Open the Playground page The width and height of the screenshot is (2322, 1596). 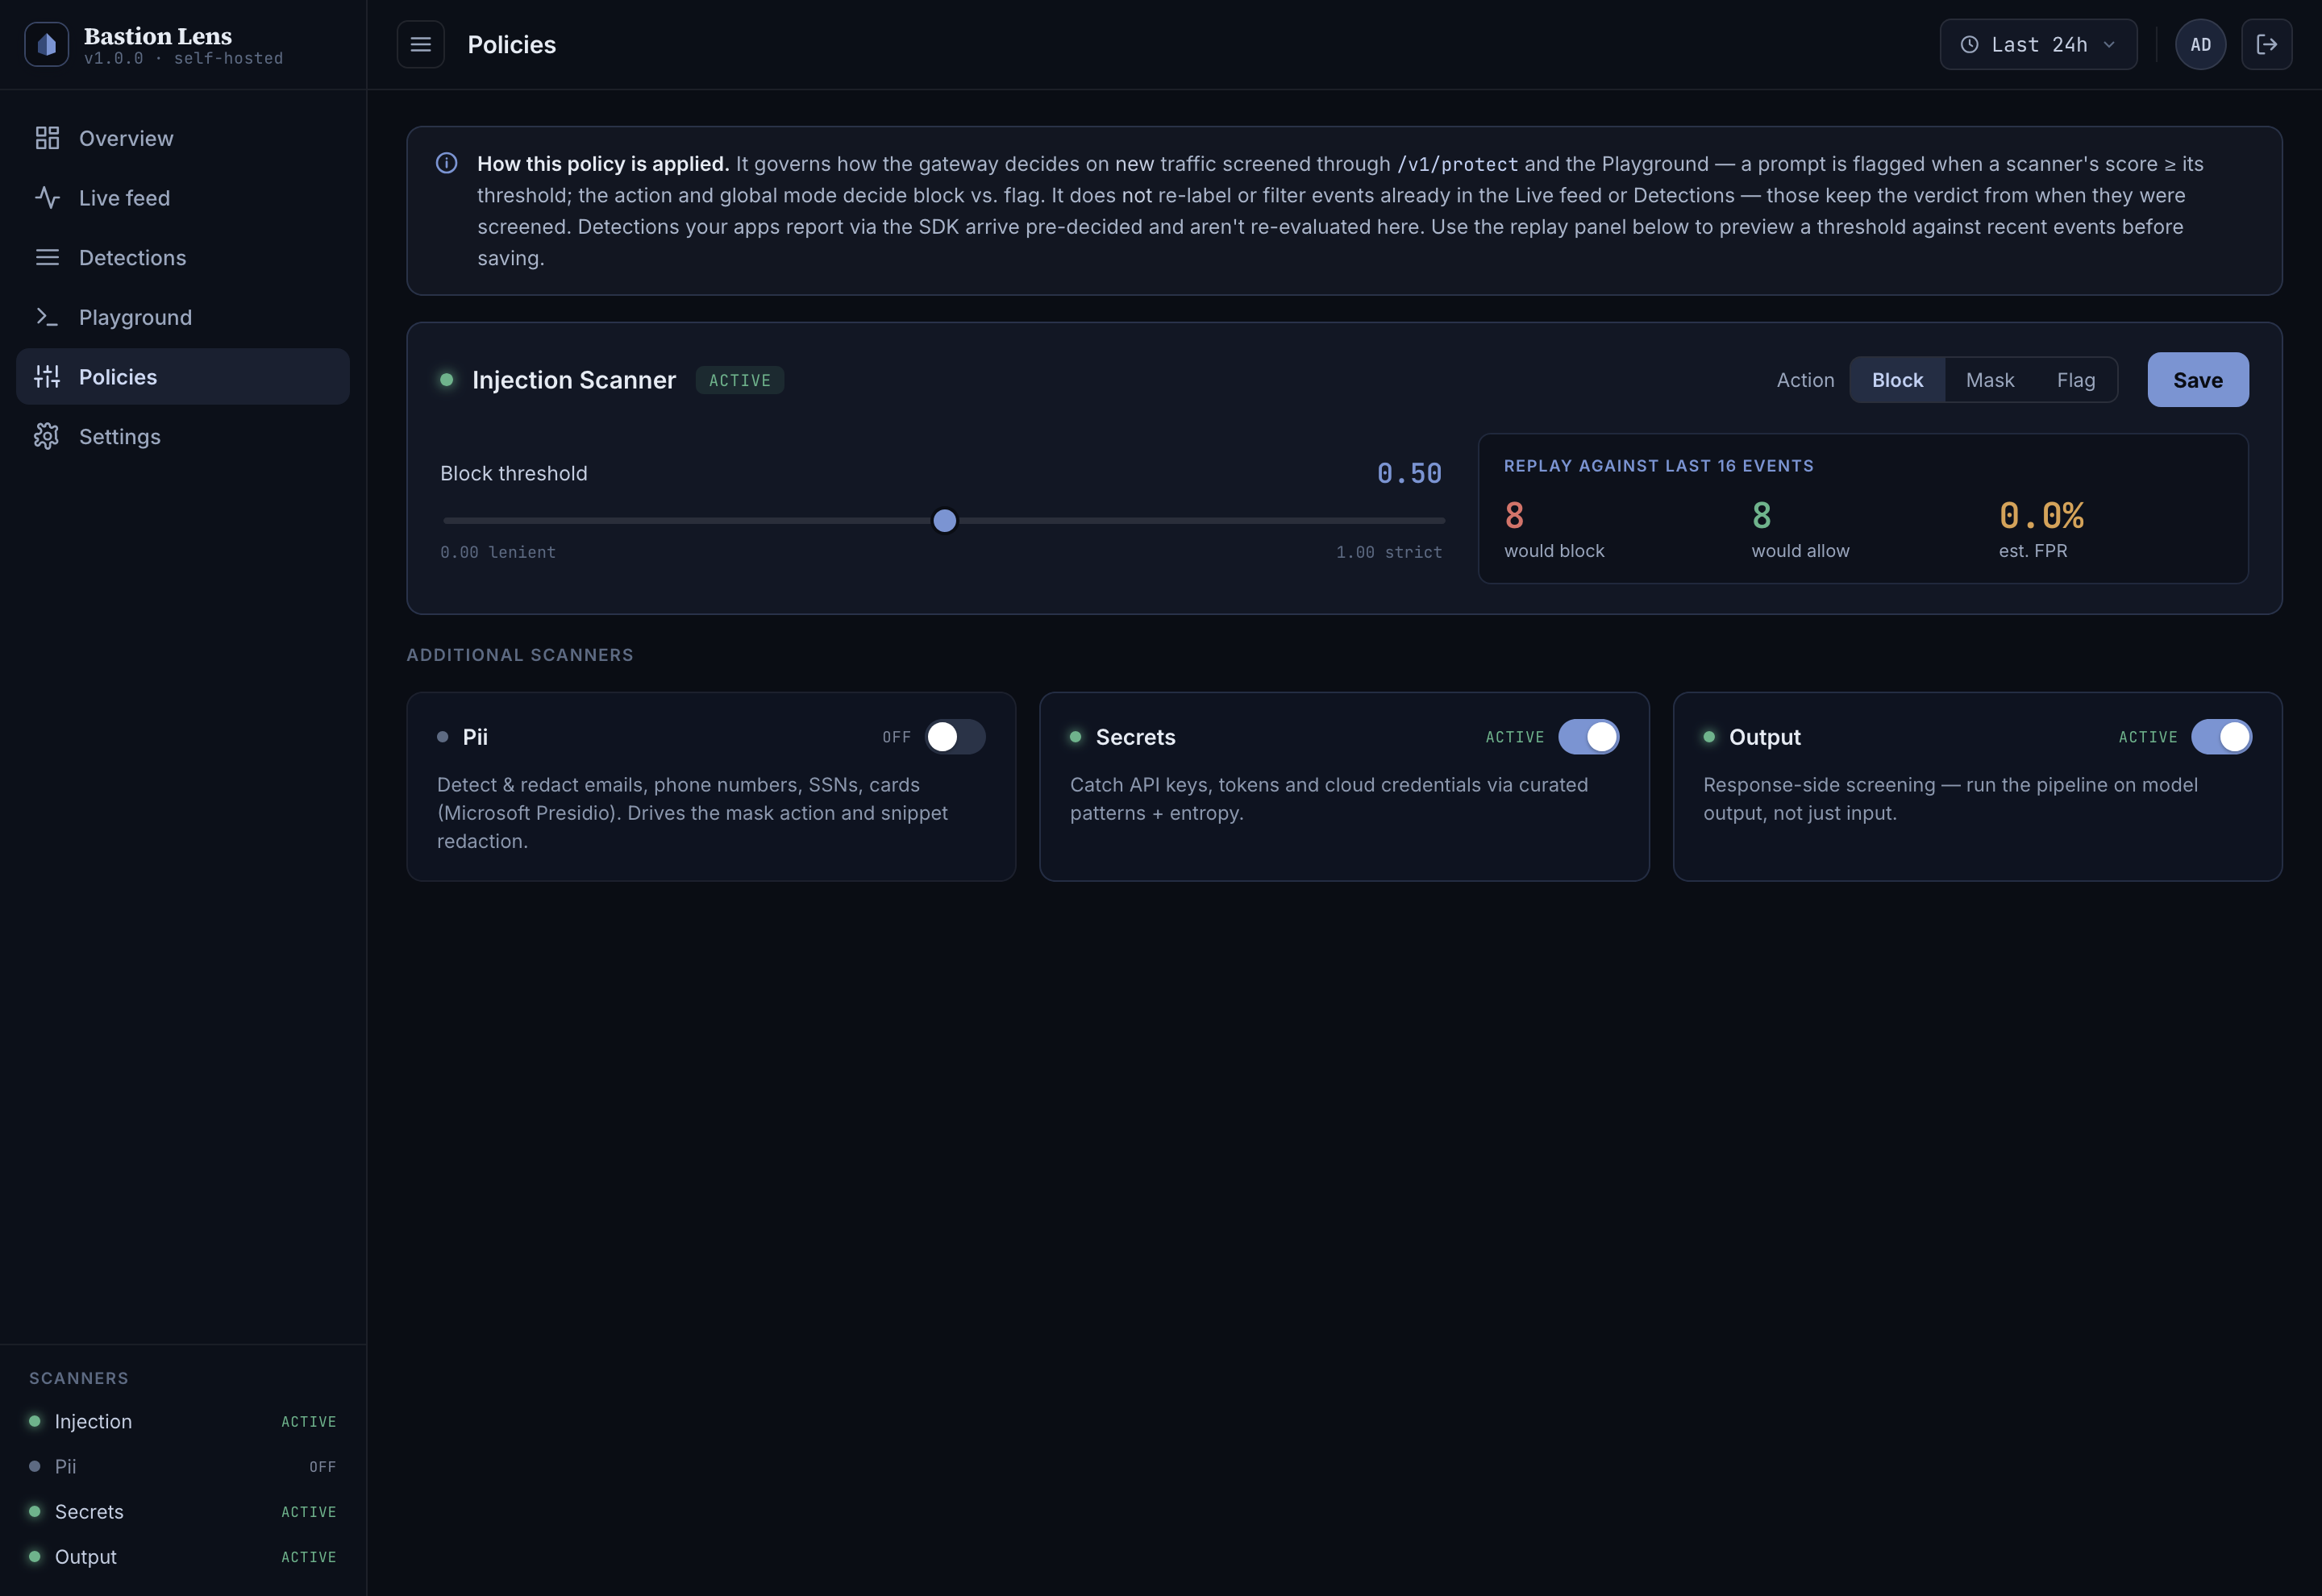click(183, 317)
